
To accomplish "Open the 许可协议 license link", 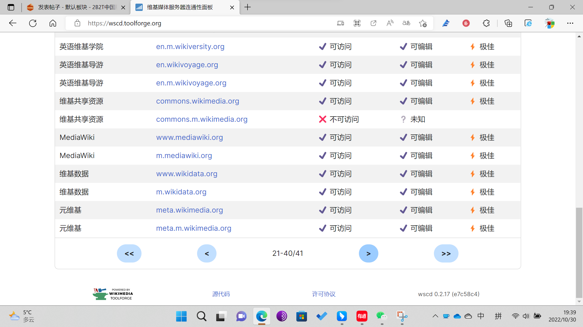I will click(x=324, y=294).
